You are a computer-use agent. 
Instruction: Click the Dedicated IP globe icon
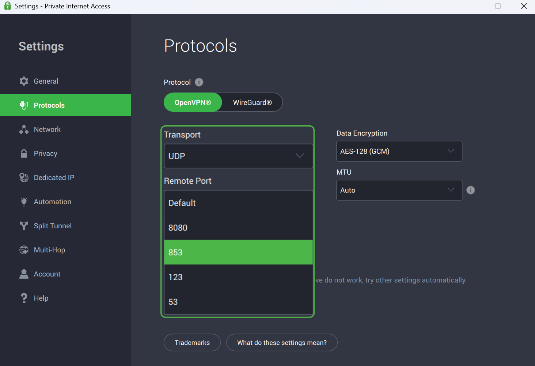pyautogui.click(x=24, y=178)
